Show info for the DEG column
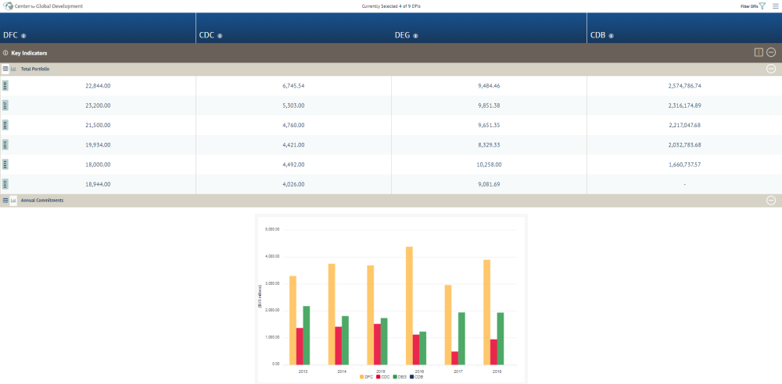This screenshot has width=782, height=384. click(x=415, y=36)
